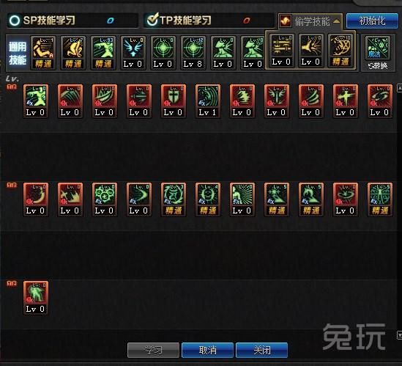Viewport: 402px width, 366px height.
Task: Select the lone skill icon in bottom TP row
Action: (x=36, y=298)
